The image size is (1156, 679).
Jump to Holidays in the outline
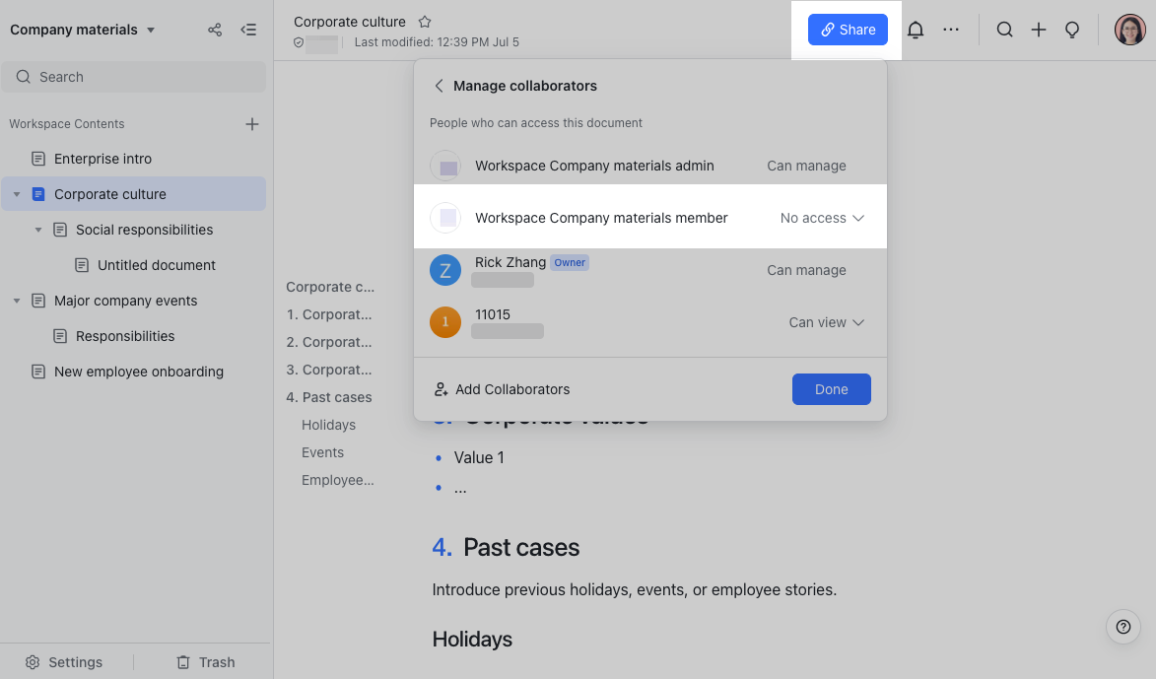(x=328, y=425)
